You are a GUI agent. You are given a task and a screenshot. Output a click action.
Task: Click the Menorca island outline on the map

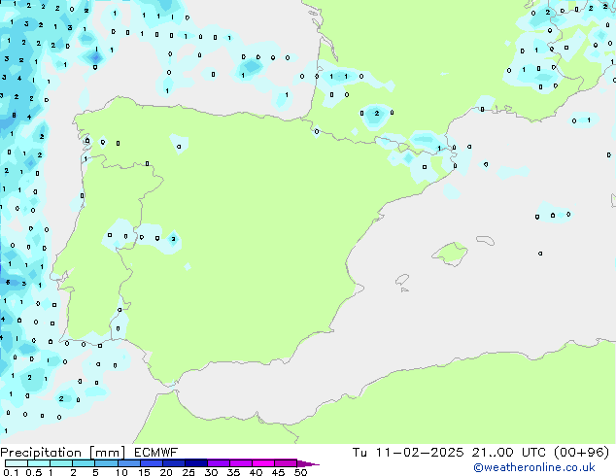point(485,240)
